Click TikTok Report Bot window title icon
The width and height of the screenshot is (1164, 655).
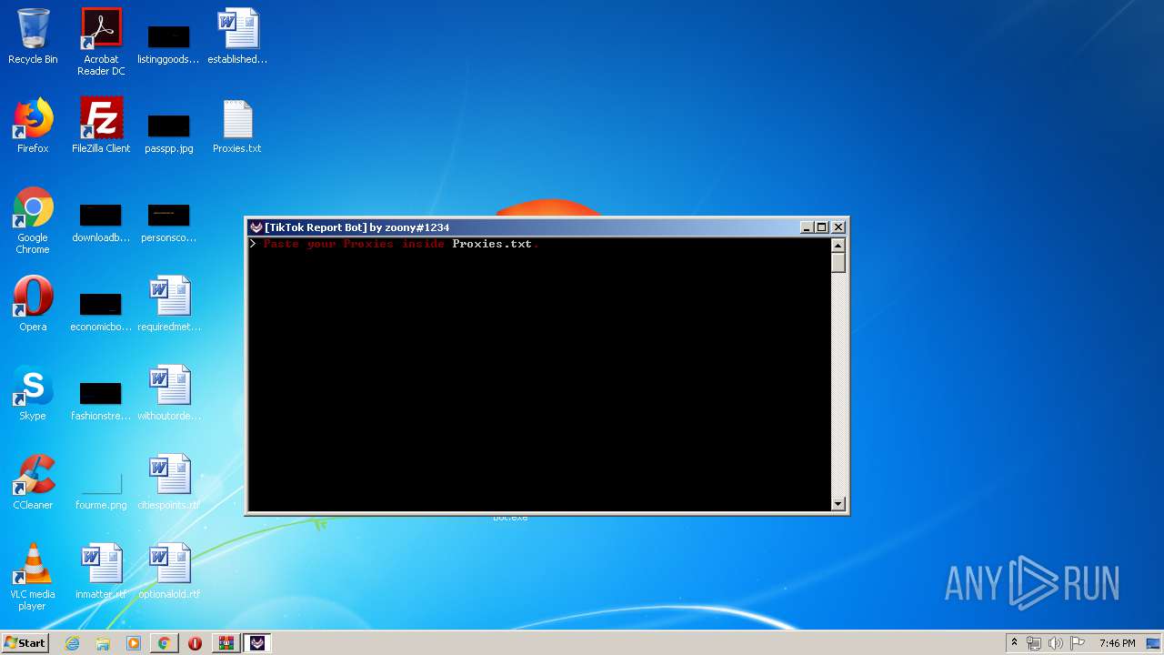click(x=256, y=227)
